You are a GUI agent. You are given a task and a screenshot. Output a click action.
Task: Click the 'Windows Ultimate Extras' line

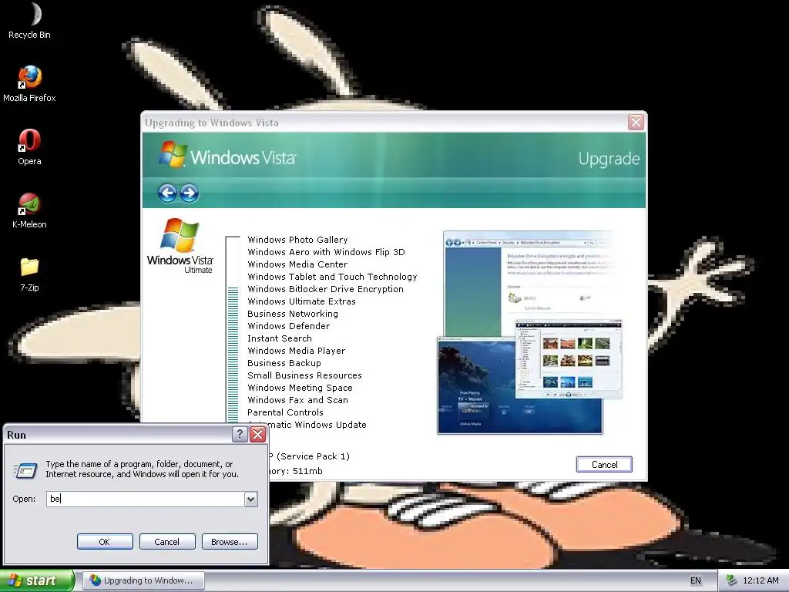(x=301, y=301)
